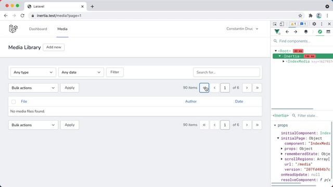Expand the scrollRegions Array entry
Viewport: 333px width, 187px height.
click(x=281, y=159)
